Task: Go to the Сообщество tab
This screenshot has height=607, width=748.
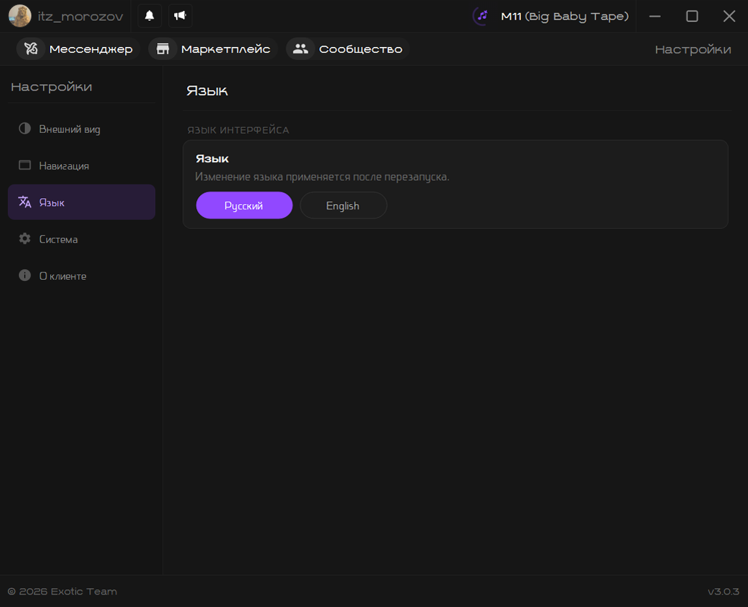Action: pos(347,49)
